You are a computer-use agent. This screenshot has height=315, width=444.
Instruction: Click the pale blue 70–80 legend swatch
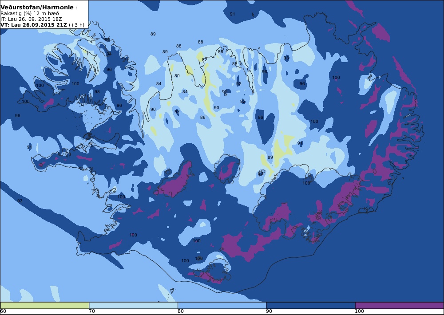point(133,305)
